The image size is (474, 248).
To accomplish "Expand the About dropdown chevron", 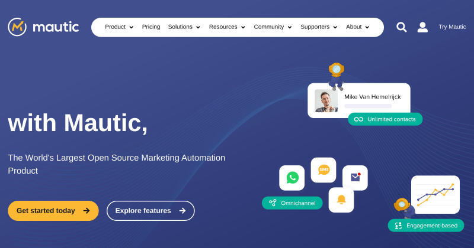I will tap(367, 27).
